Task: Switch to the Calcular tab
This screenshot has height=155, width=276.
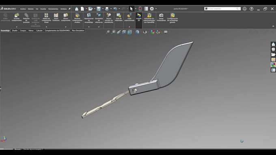Action: click(39, 30)
